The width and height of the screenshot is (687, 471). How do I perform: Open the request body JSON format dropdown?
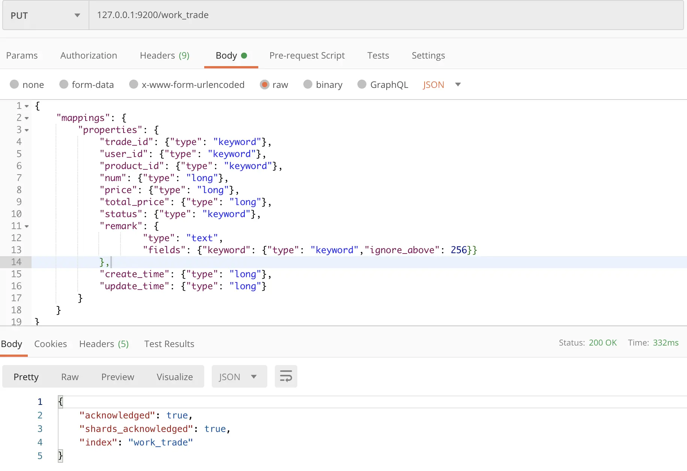[441, 85]
